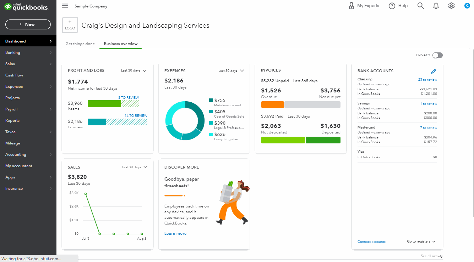Click 7 to review Mastercard link
474x262 pixels.
pos(429,128)
